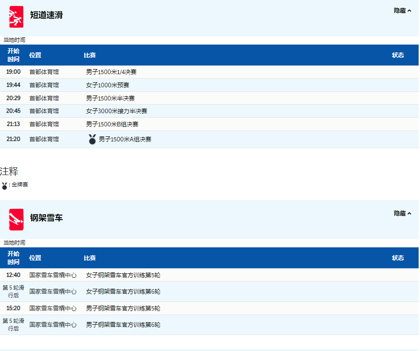Click 位置 column header in skeleton table
The width and height of the screenshot is (420, 351).
click(x=35, y=258)
